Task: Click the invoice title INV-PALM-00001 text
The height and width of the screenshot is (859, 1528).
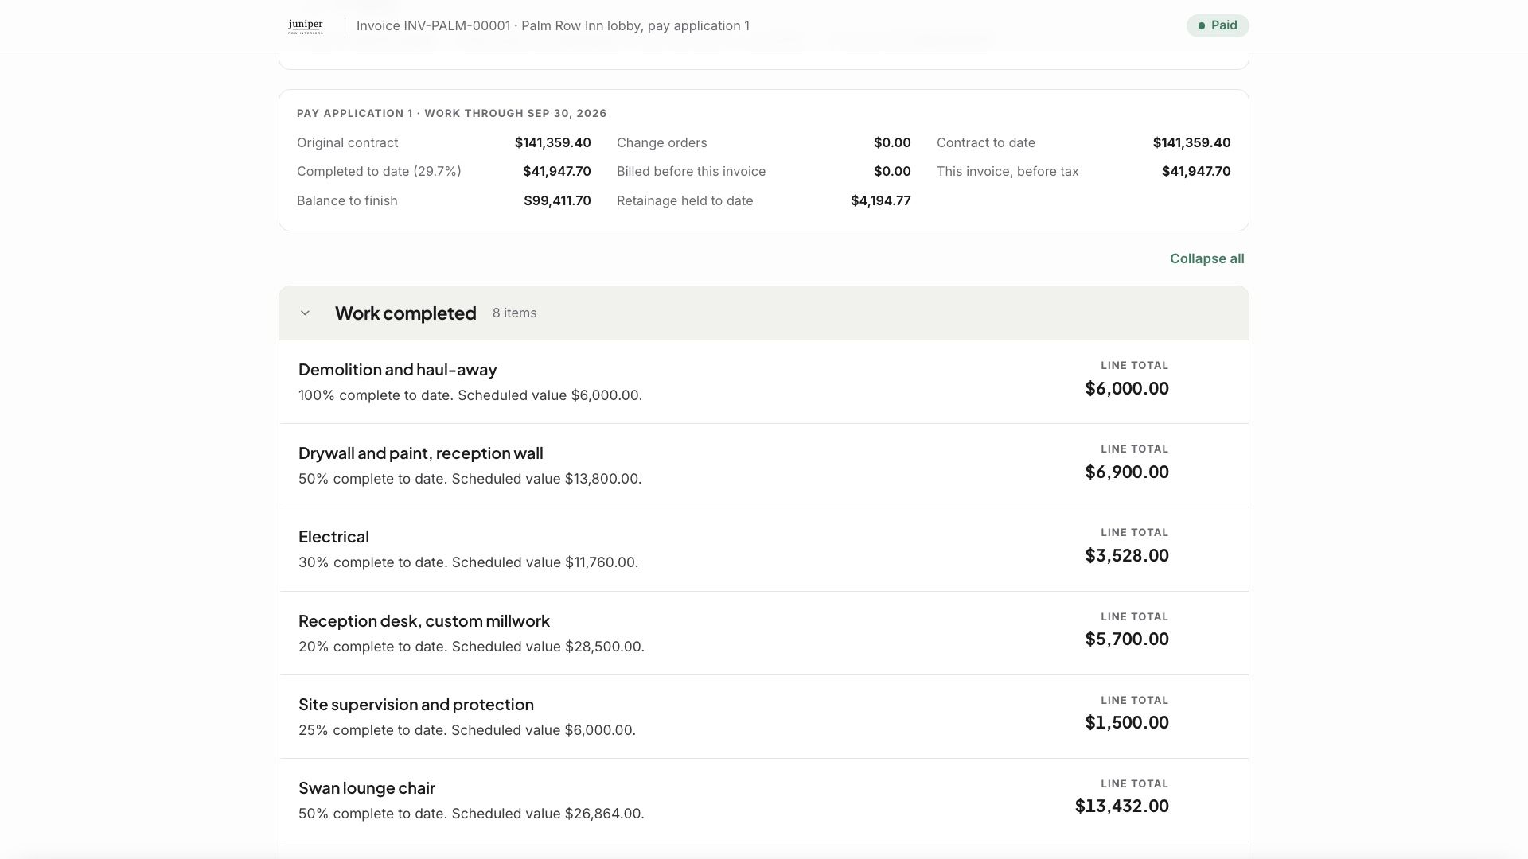Action: [x=553, y=25]
